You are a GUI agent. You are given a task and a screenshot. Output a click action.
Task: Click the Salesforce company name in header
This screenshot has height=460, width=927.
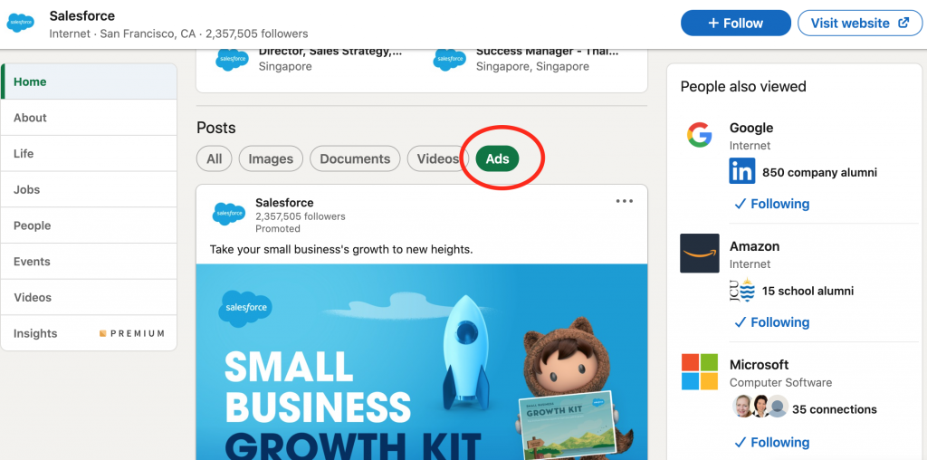(x=82, y=15)
